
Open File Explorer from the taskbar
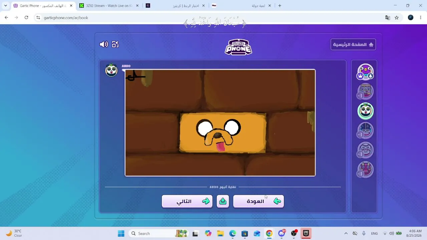220,234
